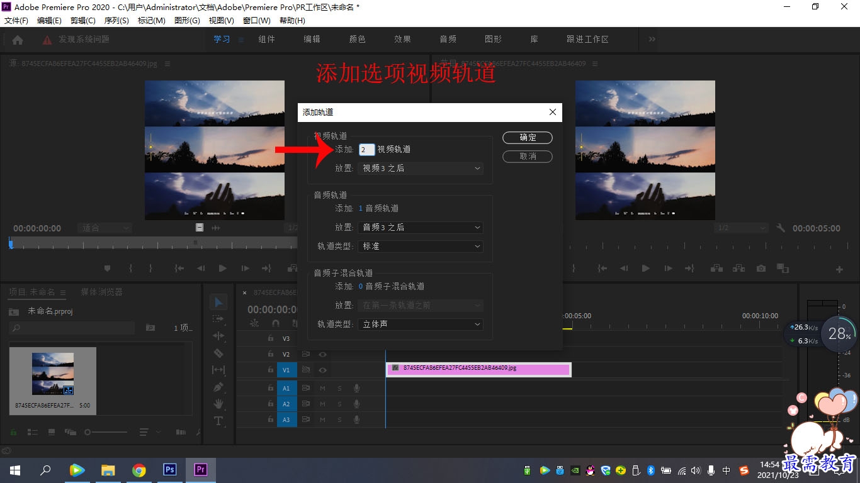Screen dimensions: 860x483
Task: Select the project bin clip thumbnail
Action: (x=53, y=374)
